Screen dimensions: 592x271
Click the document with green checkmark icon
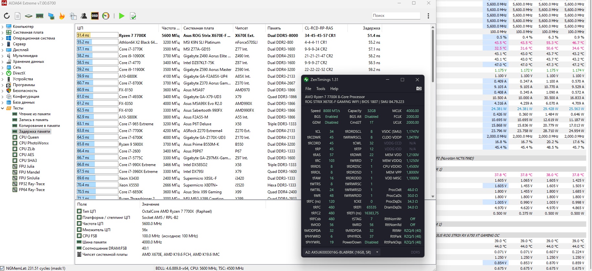pyautogui.click(x=133, y=16)
